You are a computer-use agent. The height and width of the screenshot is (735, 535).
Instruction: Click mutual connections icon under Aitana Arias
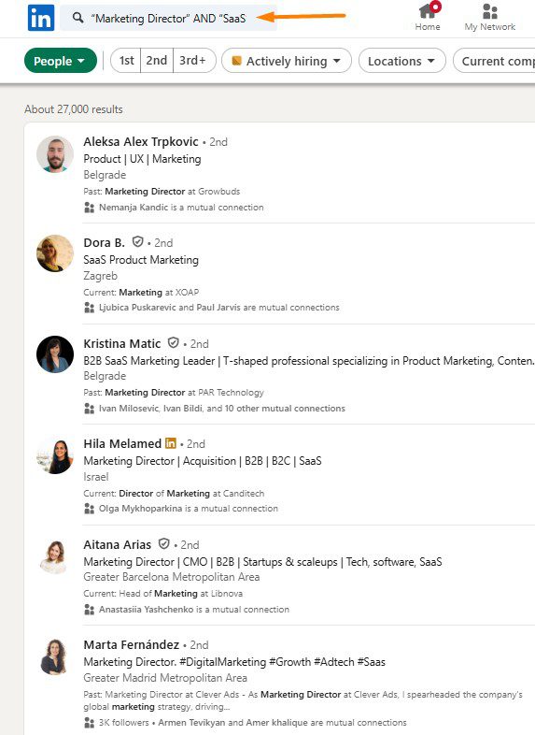[89, 610]
